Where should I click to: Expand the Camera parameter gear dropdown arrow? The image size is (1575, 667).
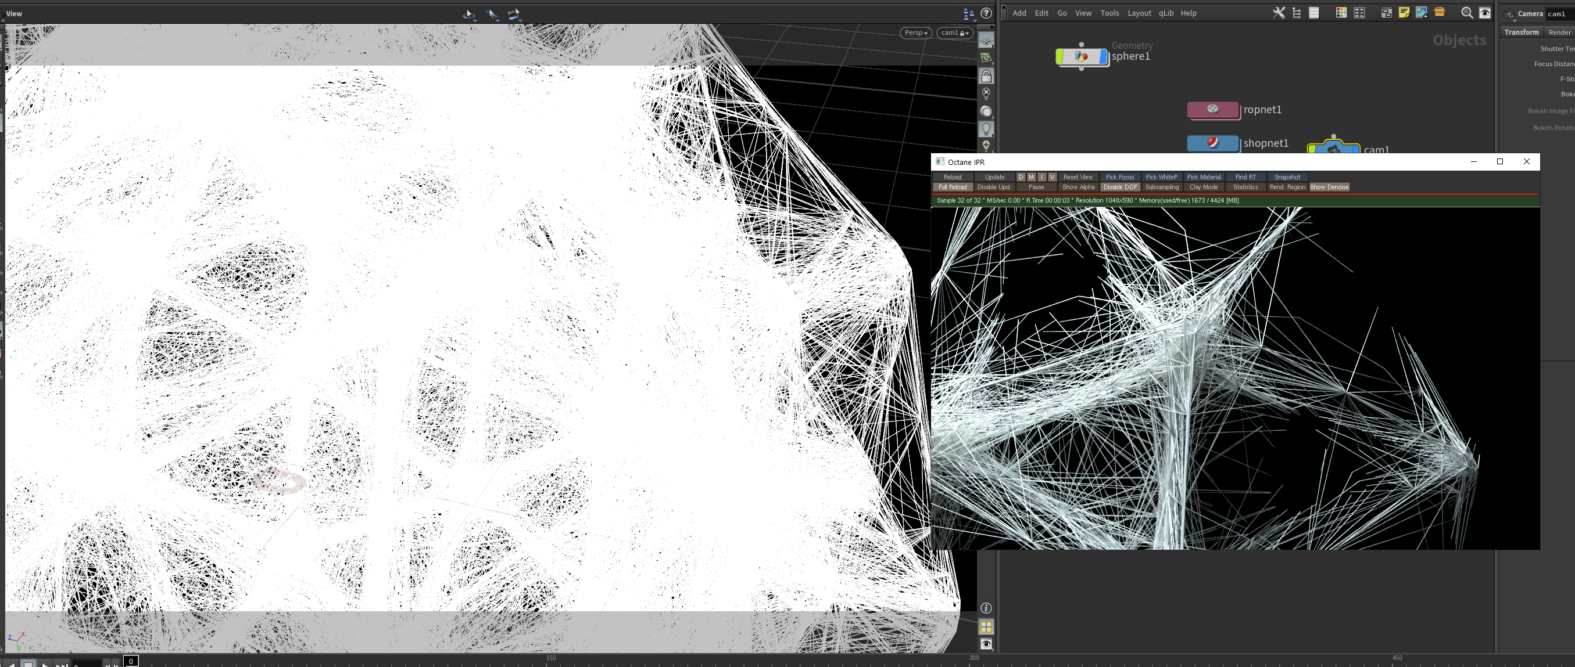point(1514,20)
